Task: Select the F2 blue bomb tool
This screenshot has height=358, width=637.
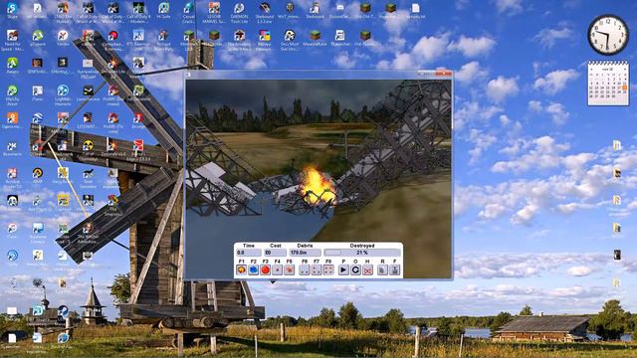Action: (x=253, y=269)
